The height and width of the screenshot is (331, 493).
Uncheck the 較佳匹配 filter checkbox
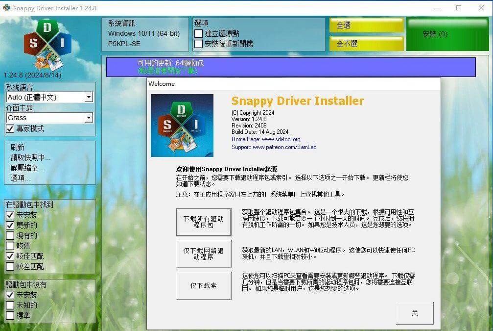pos(10,256)
